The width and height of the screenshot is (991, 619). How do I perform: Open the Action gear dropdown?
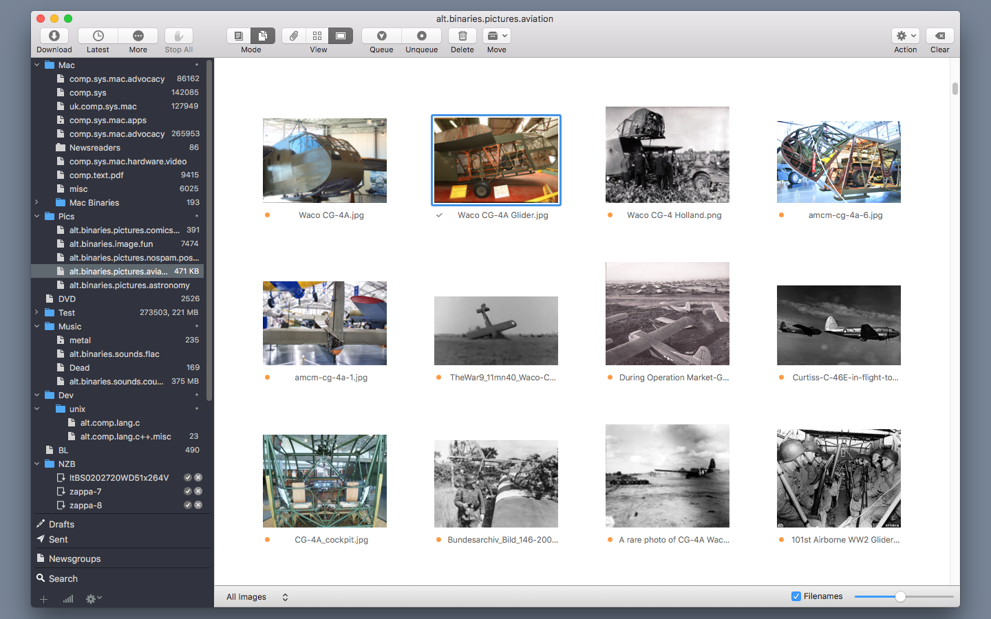click(906, 36)
